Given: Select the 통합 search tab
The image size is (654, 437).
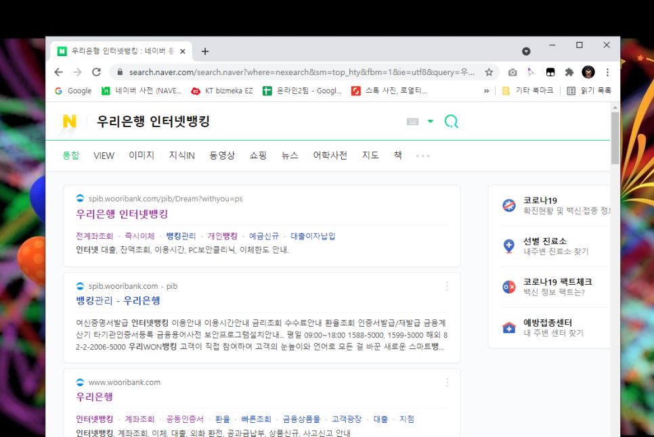Looking at the screenshot, I should pyautogui.click(x=70, y=156).
